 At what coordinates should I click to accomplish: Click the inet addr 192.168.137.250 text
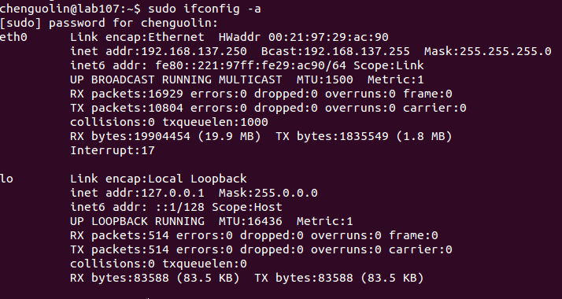[158, 51]
